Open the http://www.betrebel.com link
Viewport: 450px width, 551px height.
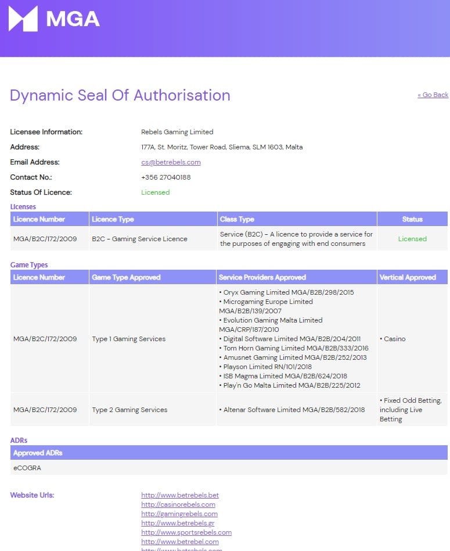pos(180,542)
